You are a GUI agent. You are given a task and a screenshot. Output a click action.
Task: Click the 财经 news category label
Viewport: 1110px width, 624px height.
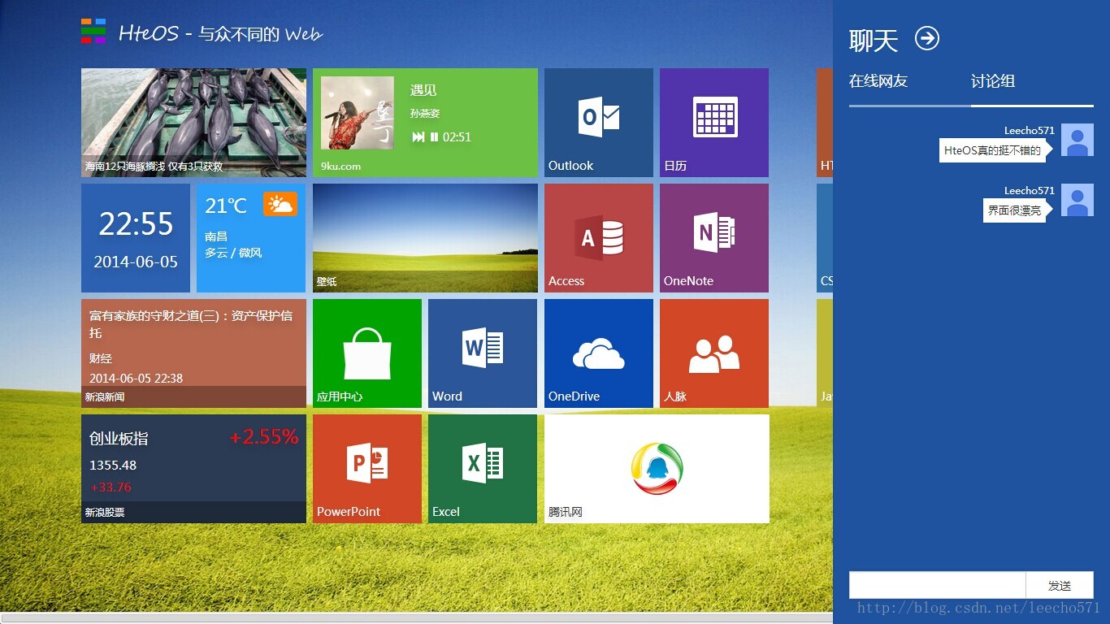(x=101, y=358)
